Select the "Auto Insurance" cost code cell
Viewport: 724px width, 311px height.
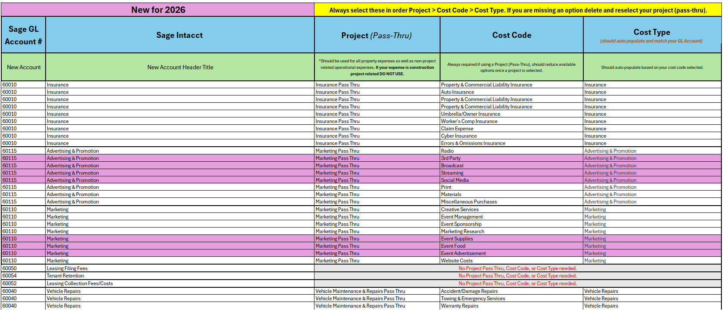click(511, 92)
